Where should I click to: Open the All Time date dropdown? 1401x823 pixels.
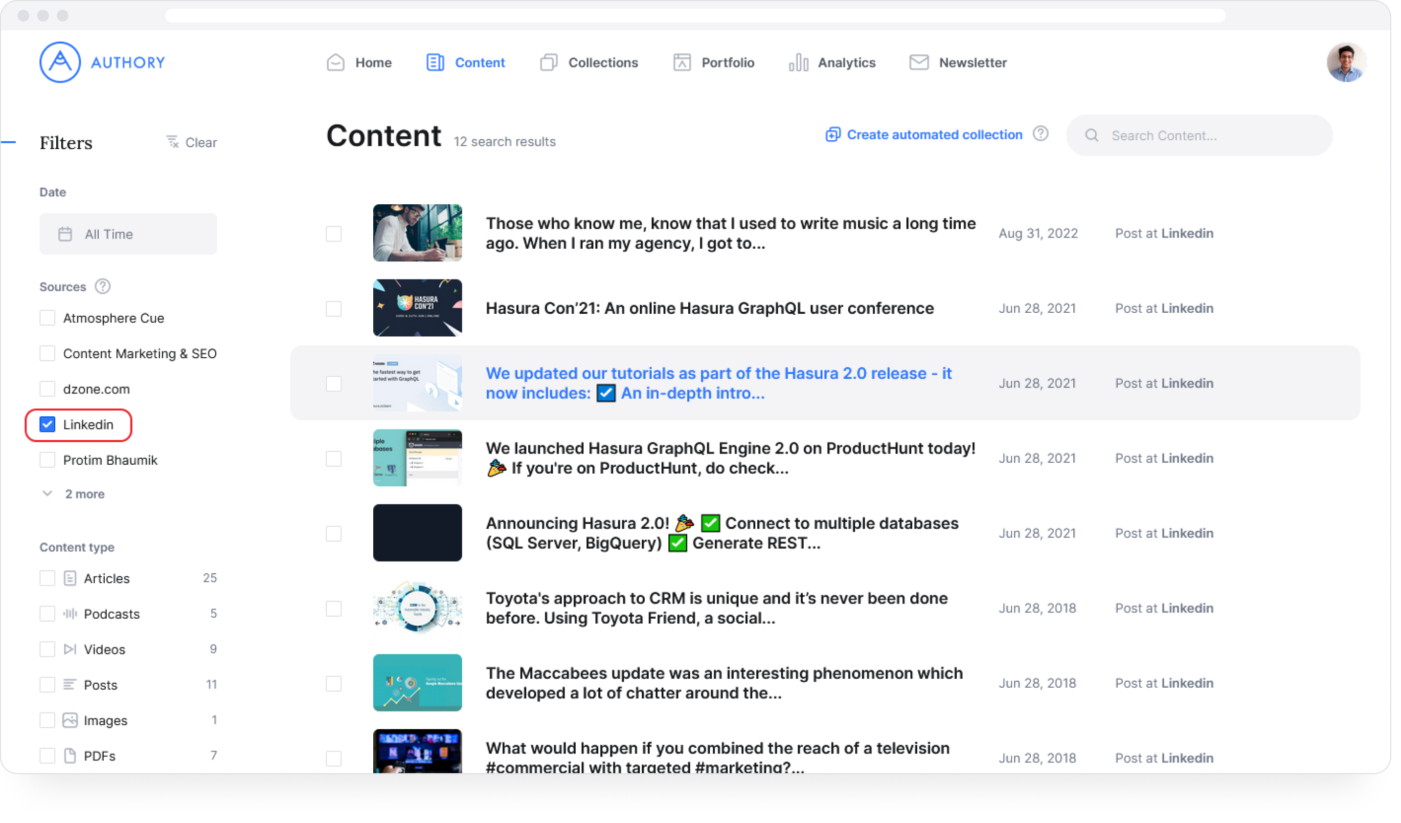128,235
